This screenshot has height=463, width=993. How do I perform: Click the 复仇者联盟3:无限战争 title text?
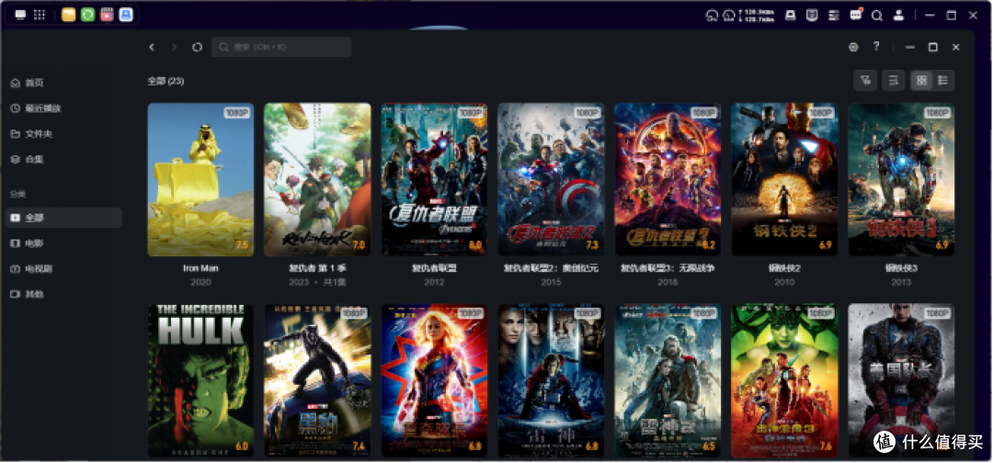668,268
